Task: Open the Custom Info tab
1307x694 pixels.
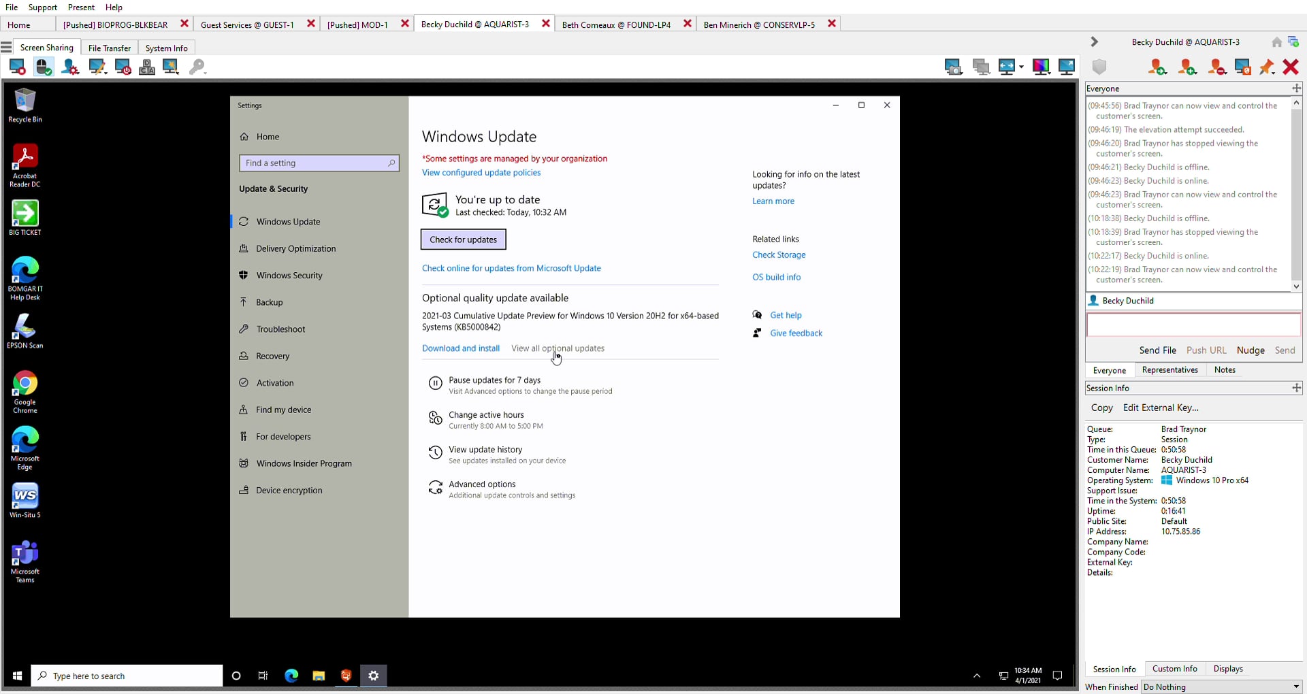Action: [x=1174, y=669]
